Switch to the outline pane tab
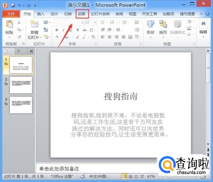Viewport: 213px width, 182px height. [18, 51]
